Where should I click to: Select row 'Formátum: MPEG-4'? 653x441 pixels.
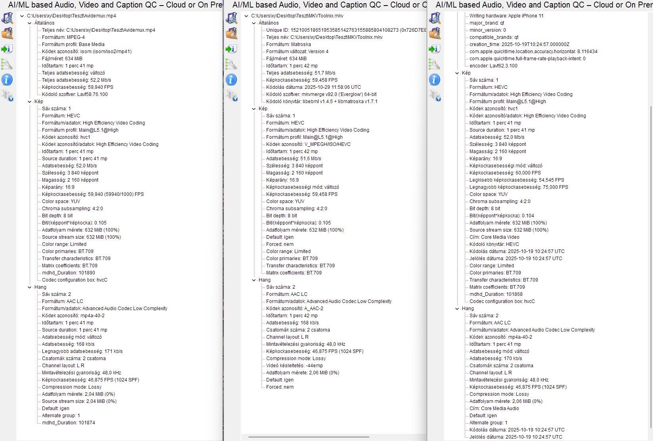pos(63,37)
